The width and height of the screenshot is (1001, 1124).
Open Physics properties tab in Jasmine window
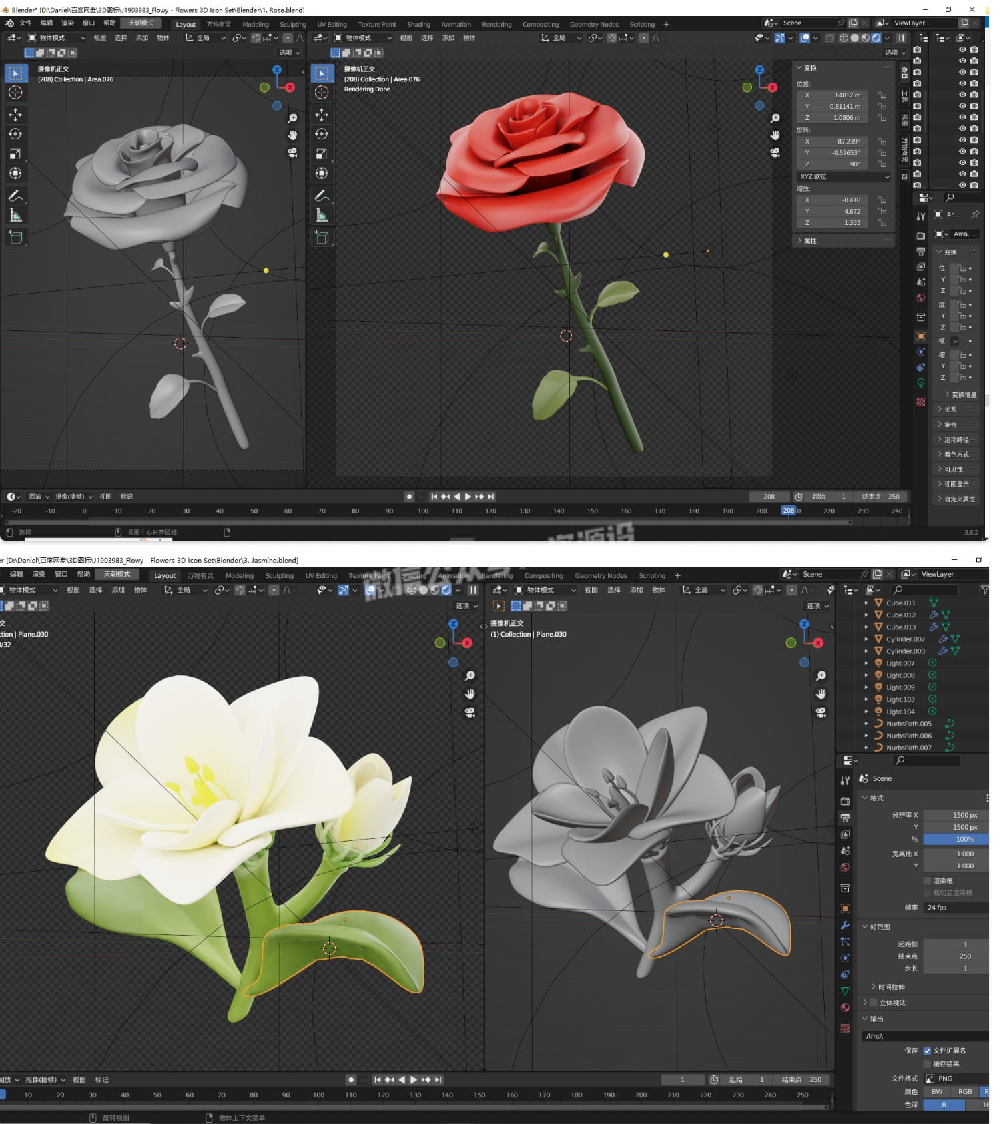click(845, 958)
